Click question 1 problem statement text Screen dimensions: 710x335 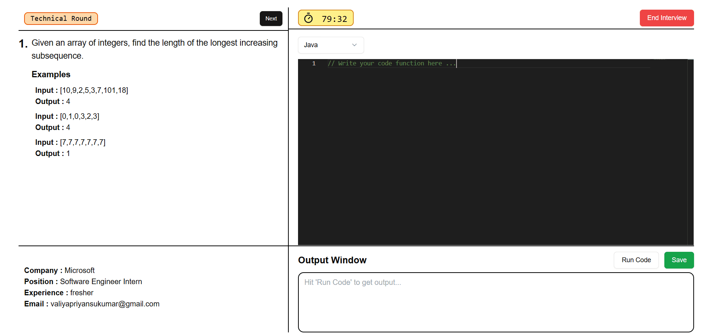click(x=154, y=49)
